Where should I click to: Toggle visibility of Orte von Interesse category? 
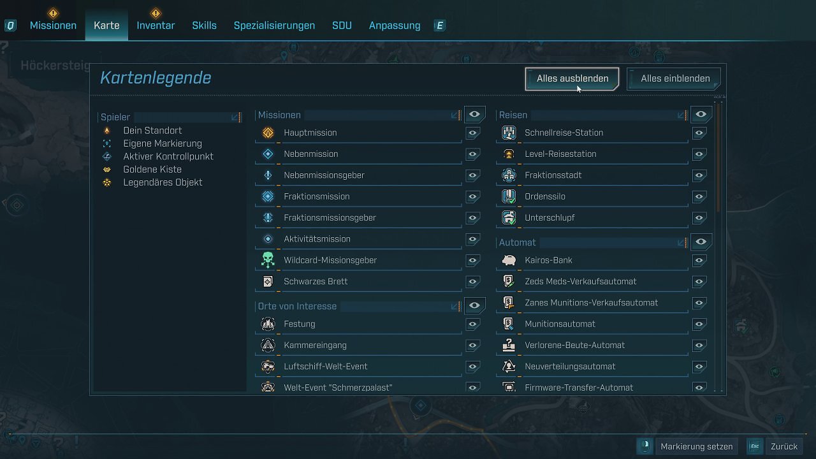[474, 305]
